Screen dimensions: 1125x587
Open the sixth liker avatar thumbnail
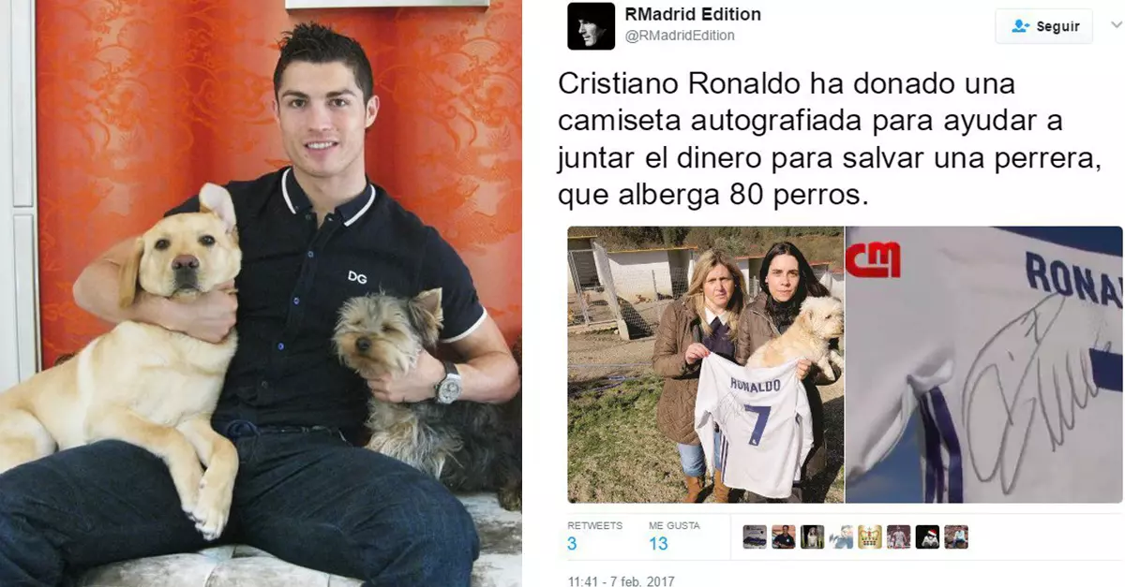(x=899, y=536)
